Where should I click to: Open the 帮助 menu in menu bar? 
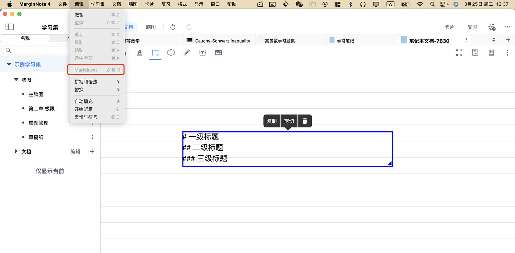pos(232,4)
